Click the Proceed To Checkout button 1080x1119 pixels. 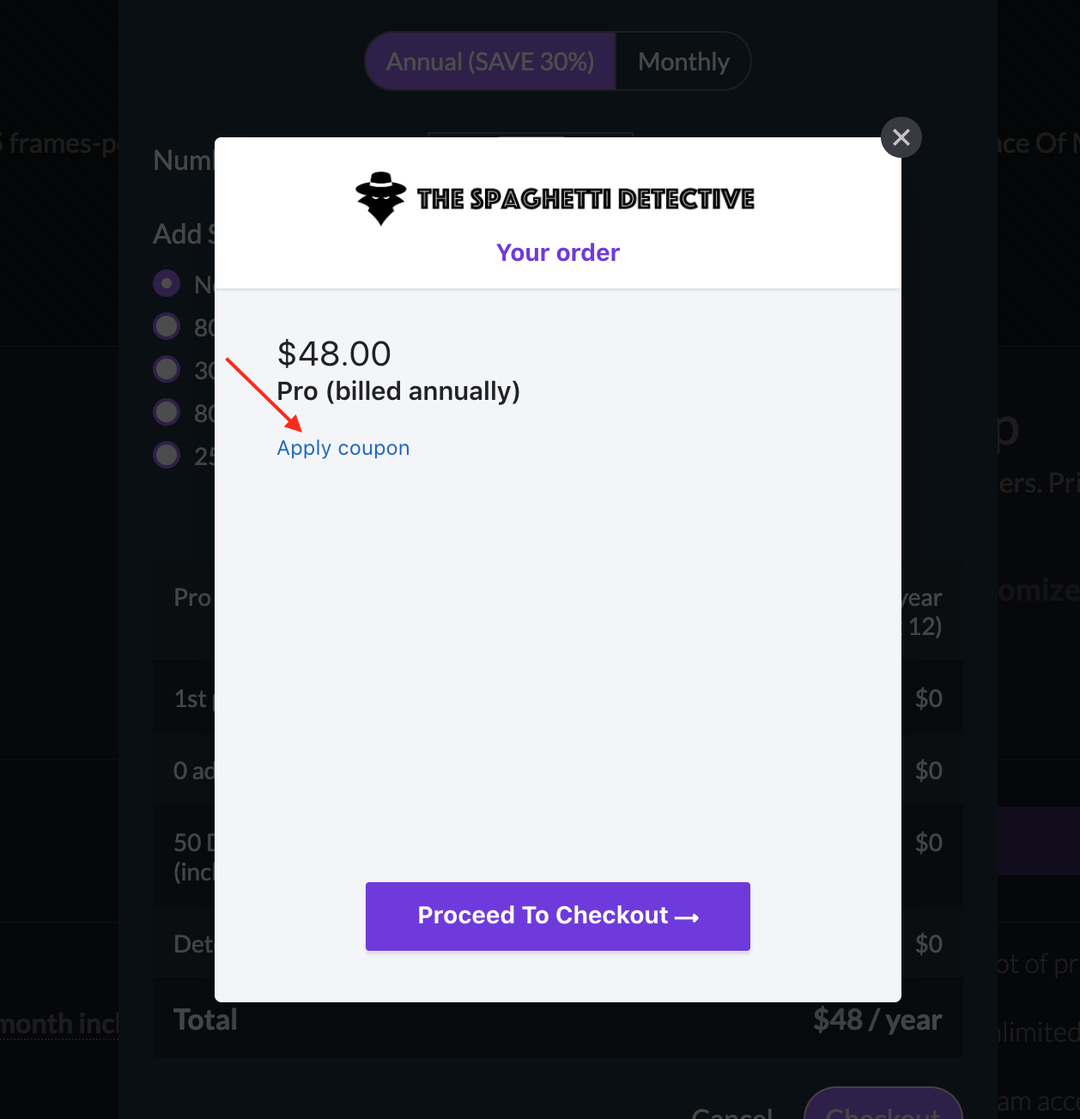pyautogui.click(x=558, y=916)
